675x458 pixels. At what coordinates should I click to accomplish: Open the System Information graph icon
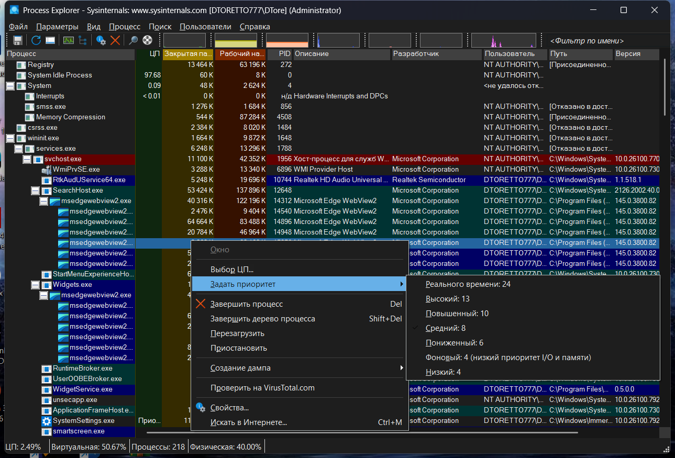69,40
